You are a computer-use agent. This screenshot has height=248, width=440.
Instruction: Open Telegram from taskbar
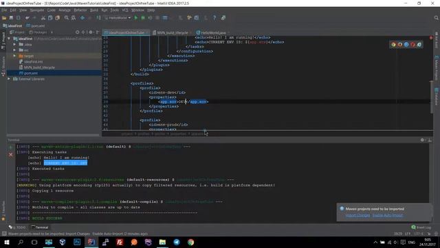(177, 242)
